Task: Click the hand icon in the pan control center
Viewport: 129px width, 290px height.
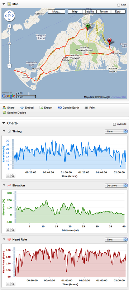Action: click(x=9, y=15)
